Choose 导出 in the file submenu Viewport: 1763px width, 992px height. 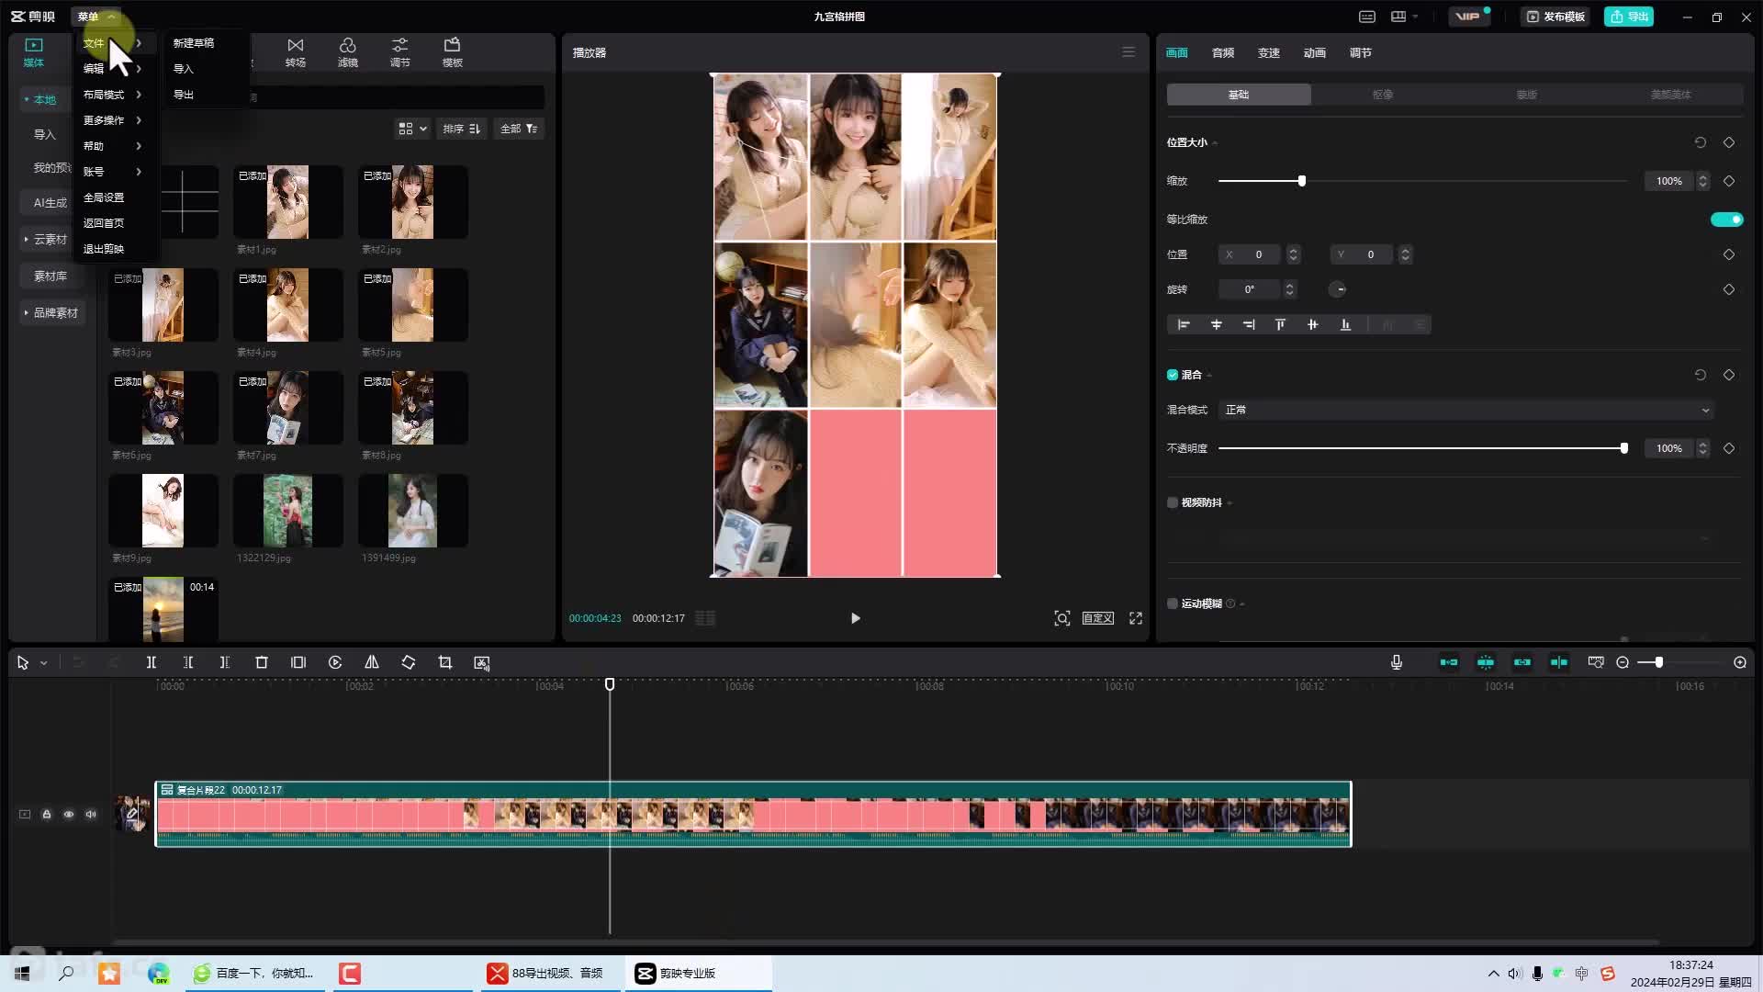184,95
